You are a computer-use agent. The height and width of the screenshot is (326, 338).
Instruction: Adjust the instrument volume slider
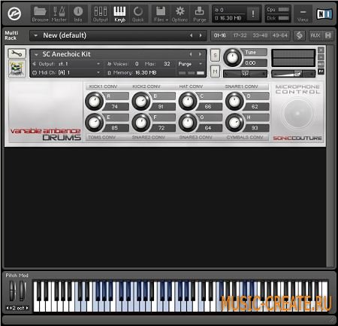tap(293, 74)
